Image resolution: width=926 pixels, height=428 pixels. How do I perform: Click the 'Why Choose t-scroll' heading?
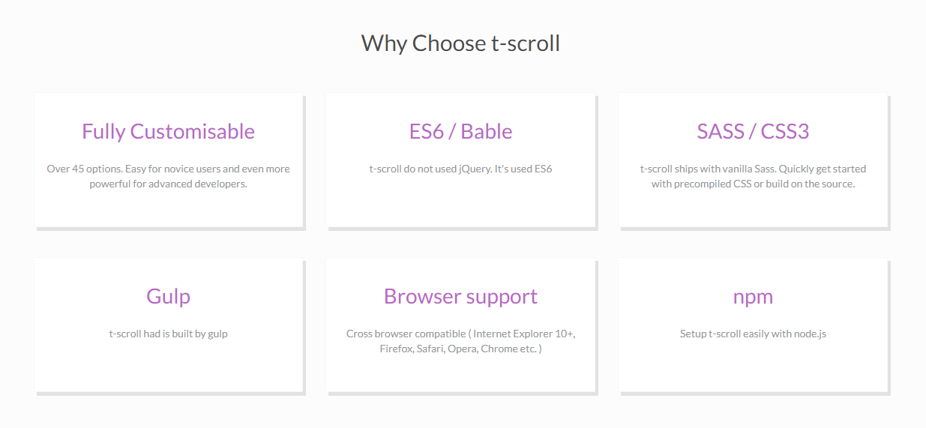click(460, 43)
